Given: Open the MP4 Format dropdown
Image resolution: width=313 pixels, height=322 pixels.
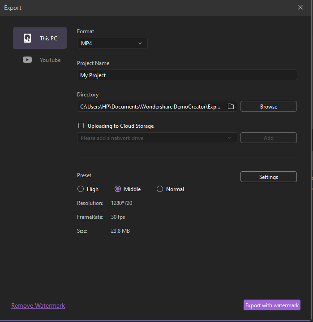Looking at the screenshot, I should [112, 44].
